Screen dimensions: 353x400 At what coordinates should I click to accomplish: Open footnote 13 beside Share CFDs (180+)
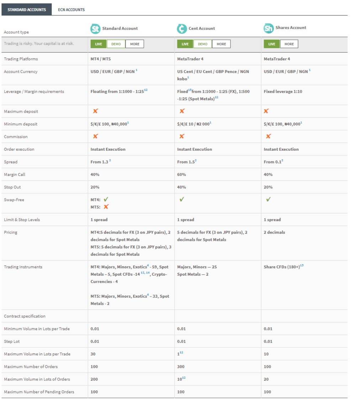302,265
